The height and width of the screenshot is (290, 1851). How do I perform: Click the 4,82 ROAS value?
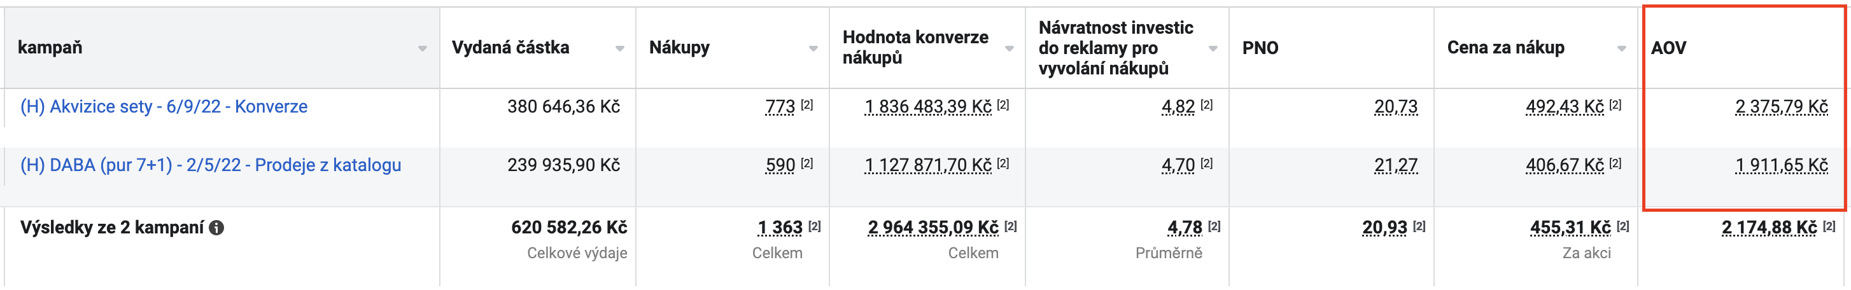pos(1178,107)
